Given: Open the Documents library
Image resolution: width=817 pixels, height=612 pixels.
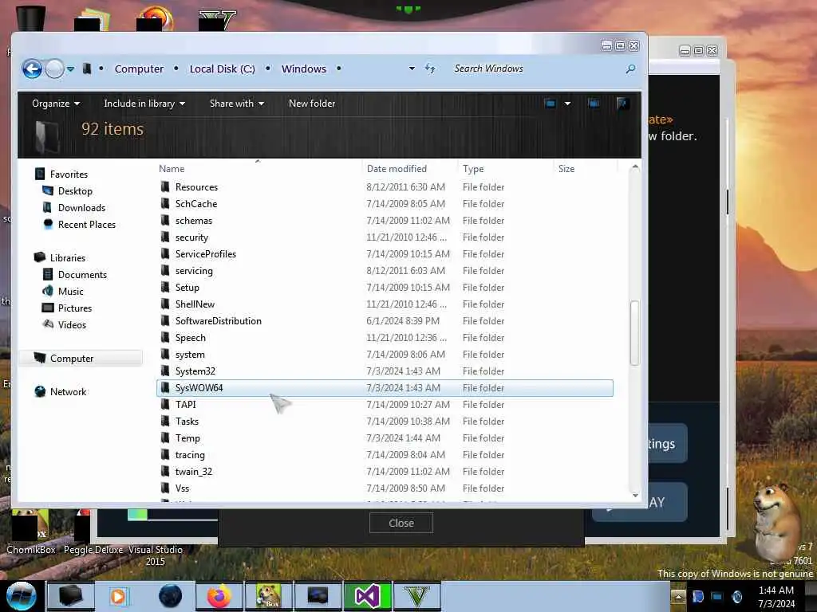Looking at the screenshot, I should pos(82,274).
